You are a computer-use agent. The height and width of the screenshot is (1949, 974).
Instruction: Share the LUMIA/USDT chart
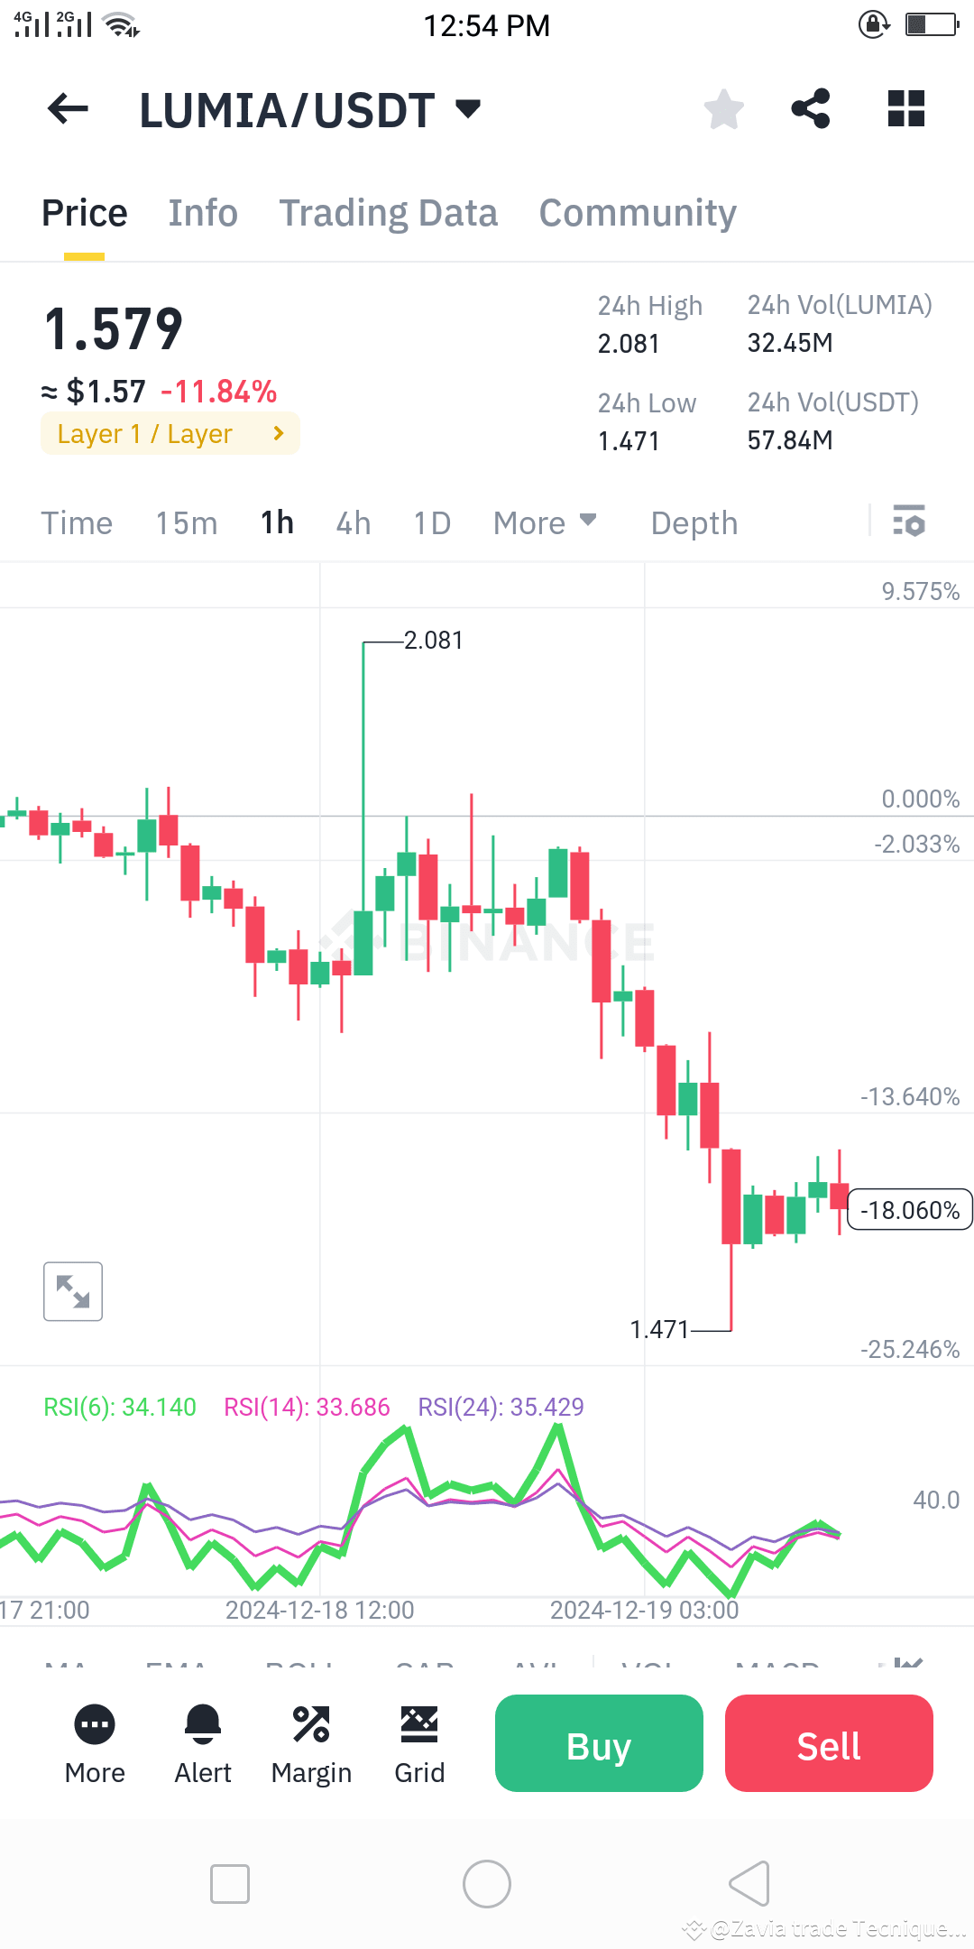(x=809, y=108)
